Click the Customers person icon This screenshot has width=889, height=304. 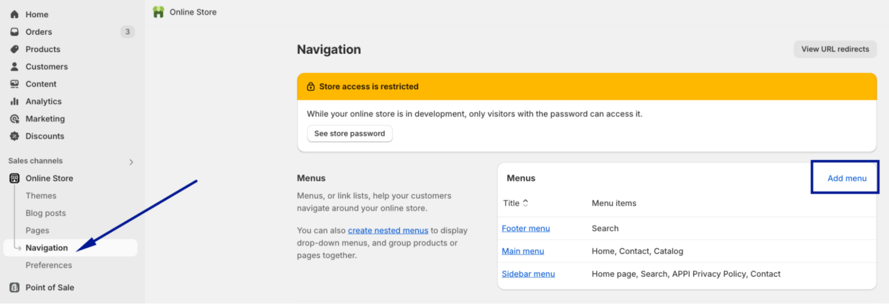click(14, 66)
